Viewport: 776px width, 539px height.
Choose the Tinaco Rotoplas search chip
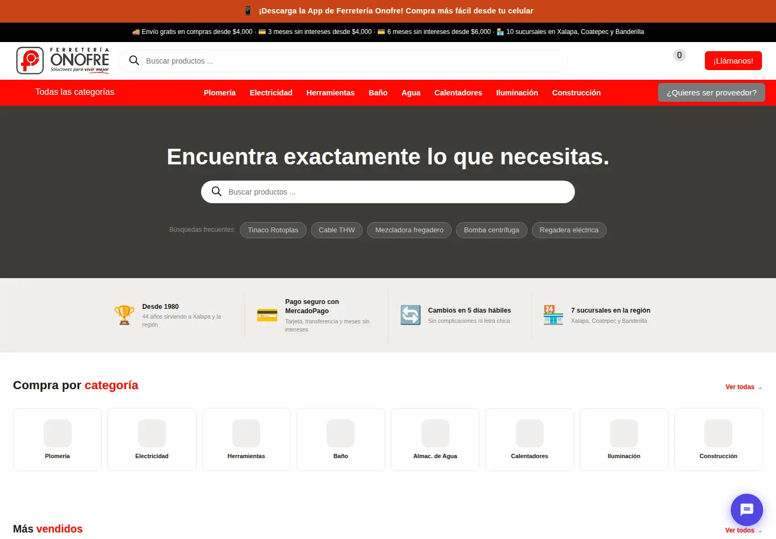tap(273, 230)
